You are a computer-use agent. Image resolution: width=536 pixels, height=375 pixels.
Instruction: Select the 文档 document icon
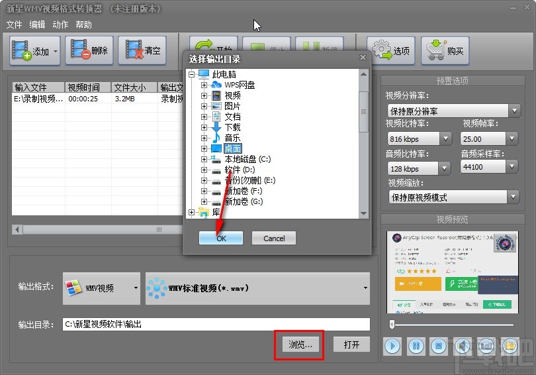click(216, 117)
